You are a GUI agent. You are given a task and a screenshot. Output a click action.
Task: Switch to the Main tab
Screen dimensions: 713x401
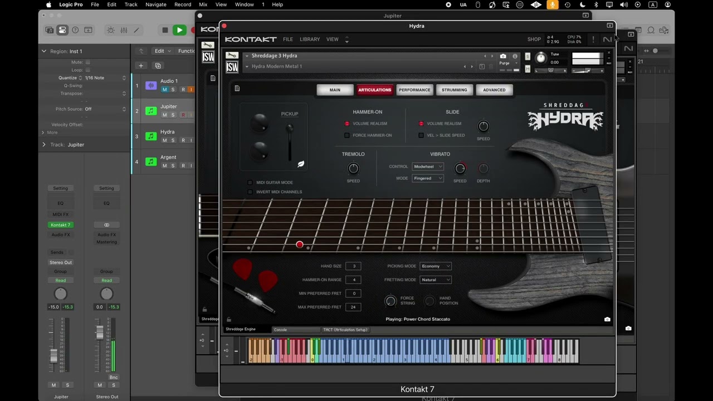335,90
